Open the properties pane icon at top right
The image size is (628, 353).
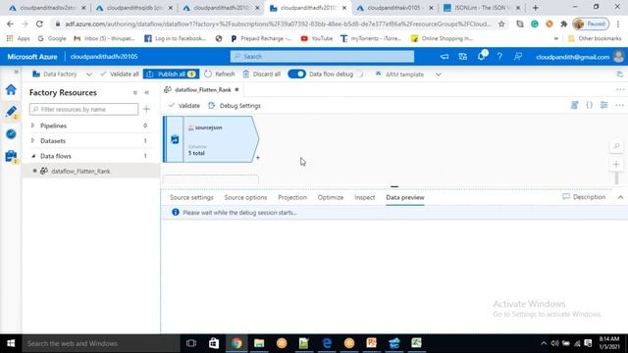pos(619,75)
